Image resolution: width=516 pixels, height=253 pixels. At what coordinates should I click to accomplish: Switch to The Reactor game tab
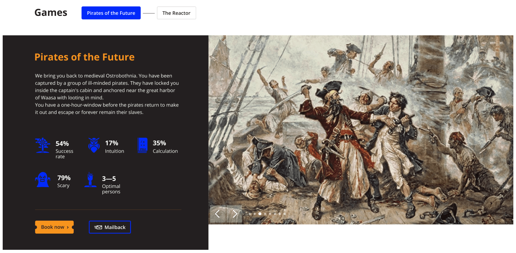click(x=176, y=13)
